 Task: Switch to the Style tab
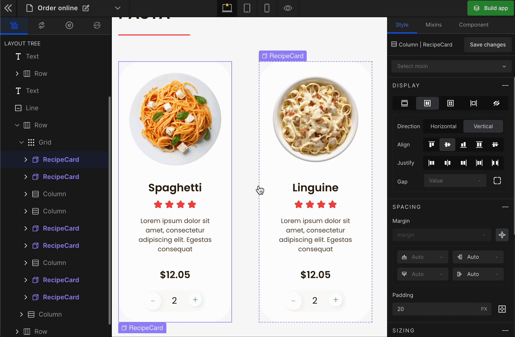402,25
